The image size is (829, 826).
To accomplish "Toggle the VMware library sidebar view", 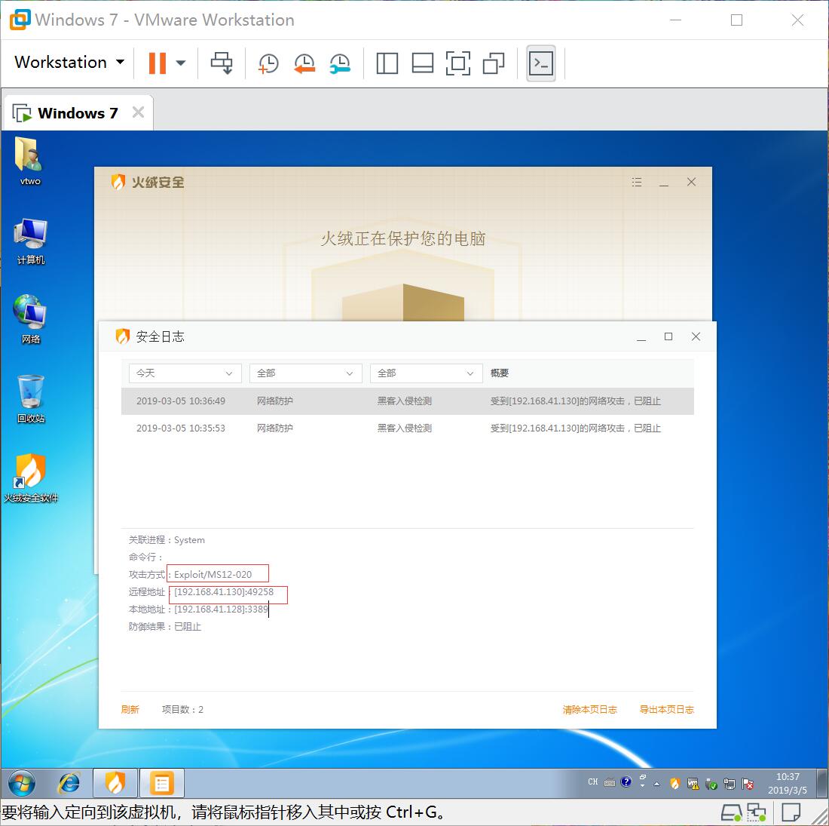I will coord(387,63).
